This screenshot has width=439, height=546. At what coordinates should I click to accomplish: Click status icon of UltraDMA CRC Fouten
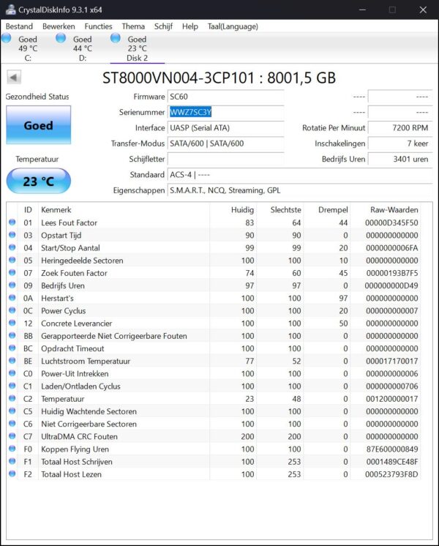(12, 436)
